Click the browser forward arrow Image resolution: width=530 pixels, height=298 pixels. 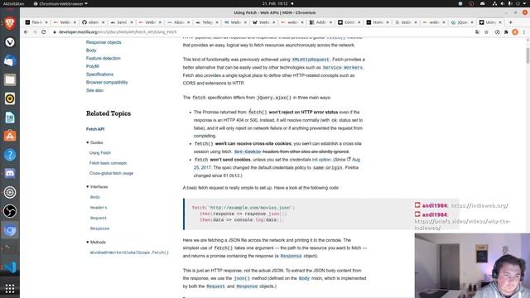pos(35,32)
